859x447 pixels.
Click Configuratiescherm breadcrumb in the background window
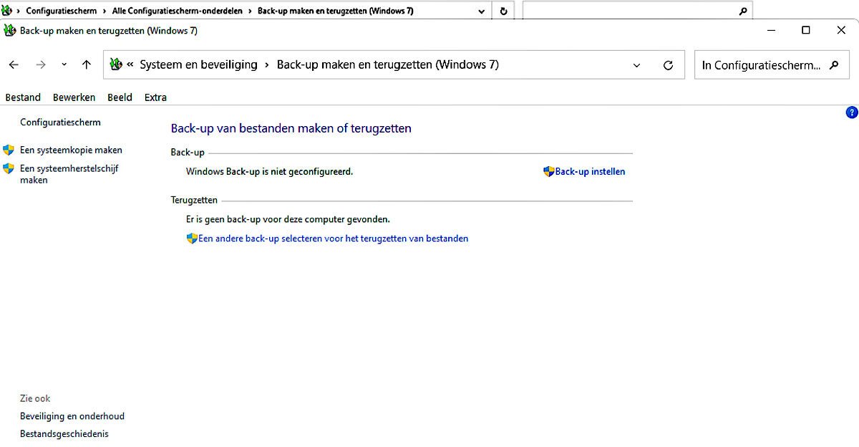point(62,11)
